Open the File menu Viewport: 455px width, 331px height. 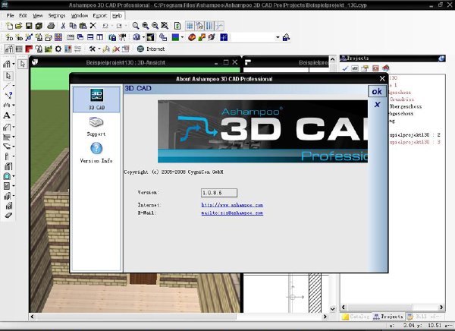click(x=10, y=15)
